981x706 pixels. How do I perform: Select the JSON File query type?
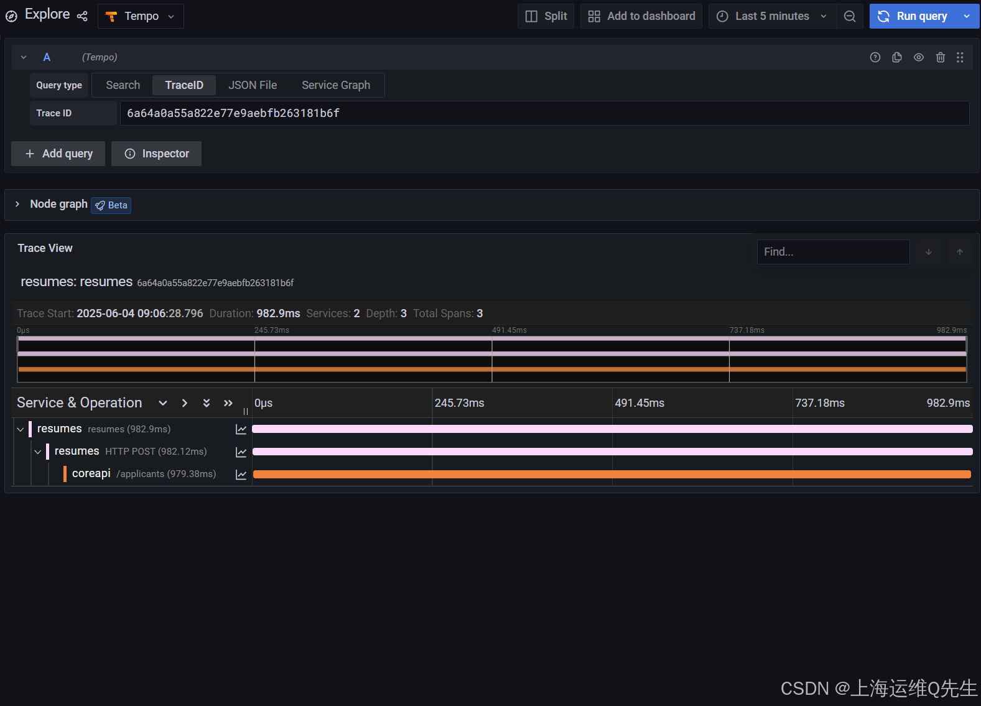click(253, 85)
